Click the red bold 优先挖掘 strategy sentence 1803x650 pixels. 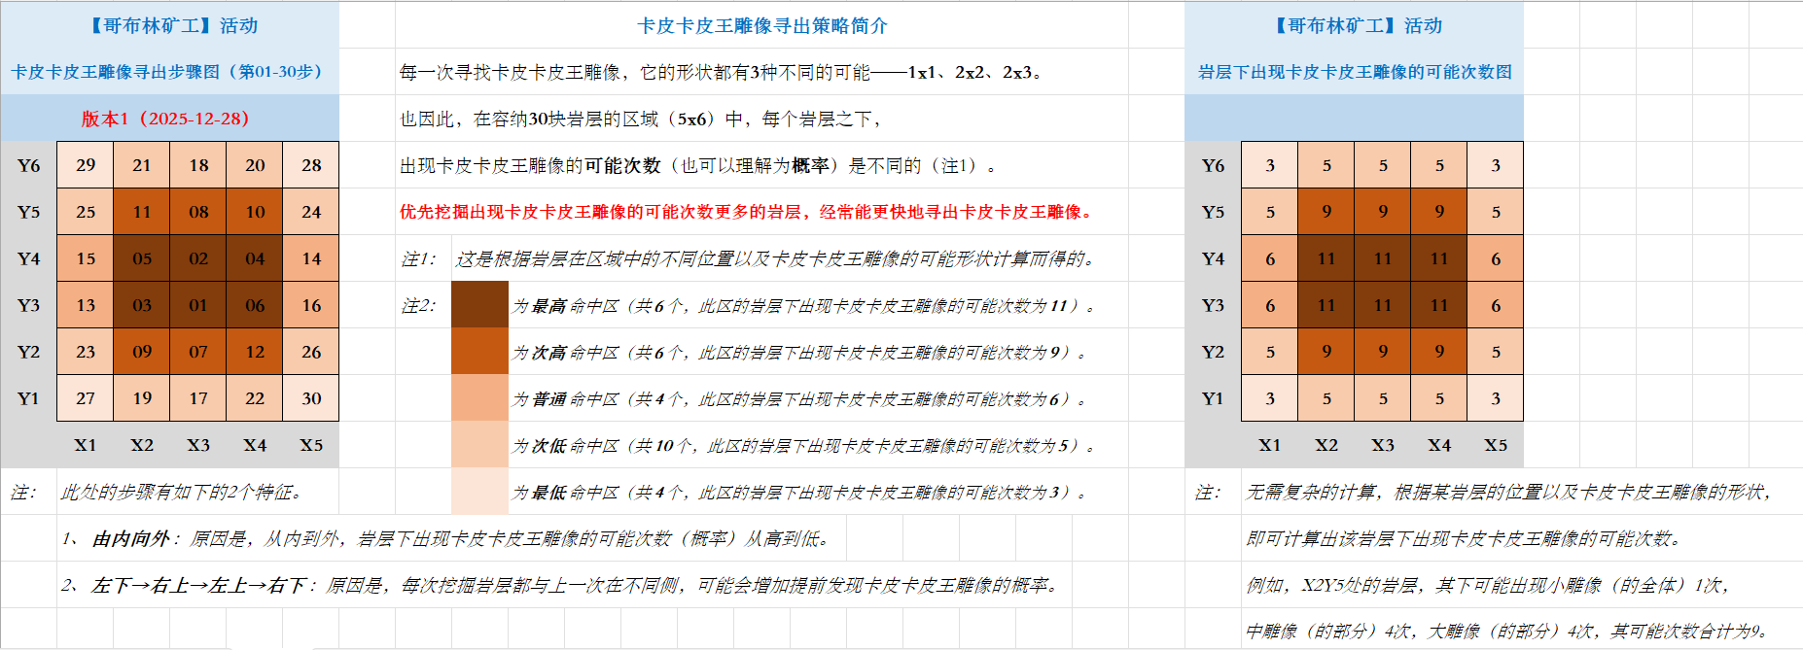pos(747,212)
